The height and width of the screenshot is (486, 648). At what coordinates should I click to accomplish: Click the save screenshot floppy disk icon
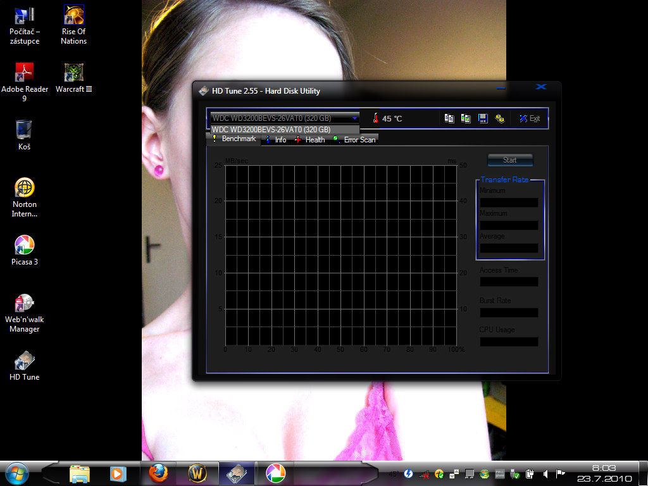coord(482,118)
